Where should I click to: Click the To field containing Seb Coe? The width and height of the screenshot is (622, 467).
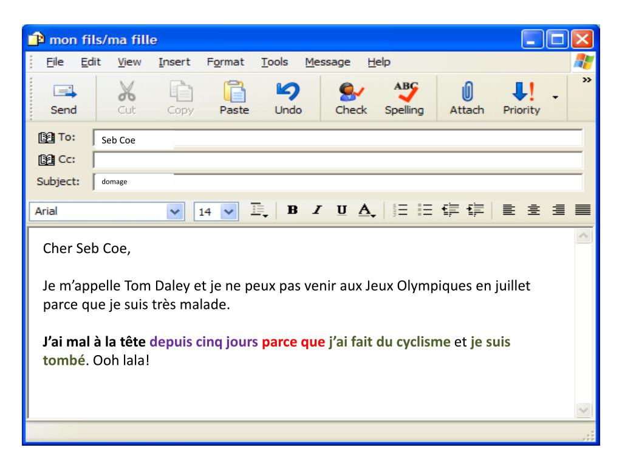click(338, 139)
